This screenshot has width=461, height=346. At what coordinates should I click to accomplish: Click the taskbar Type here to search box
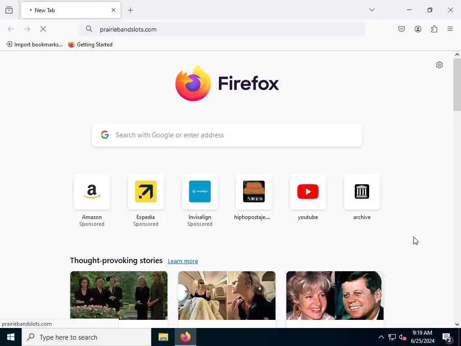pyautogui.click(x=86, y=337)
